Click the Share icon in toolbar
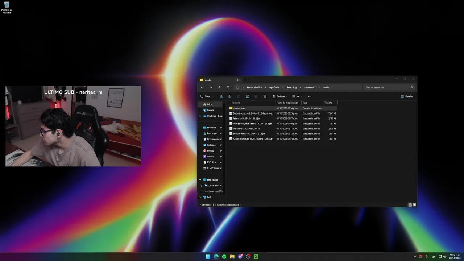This screenshot has width=464, height=261. click(x=256, y=96)
